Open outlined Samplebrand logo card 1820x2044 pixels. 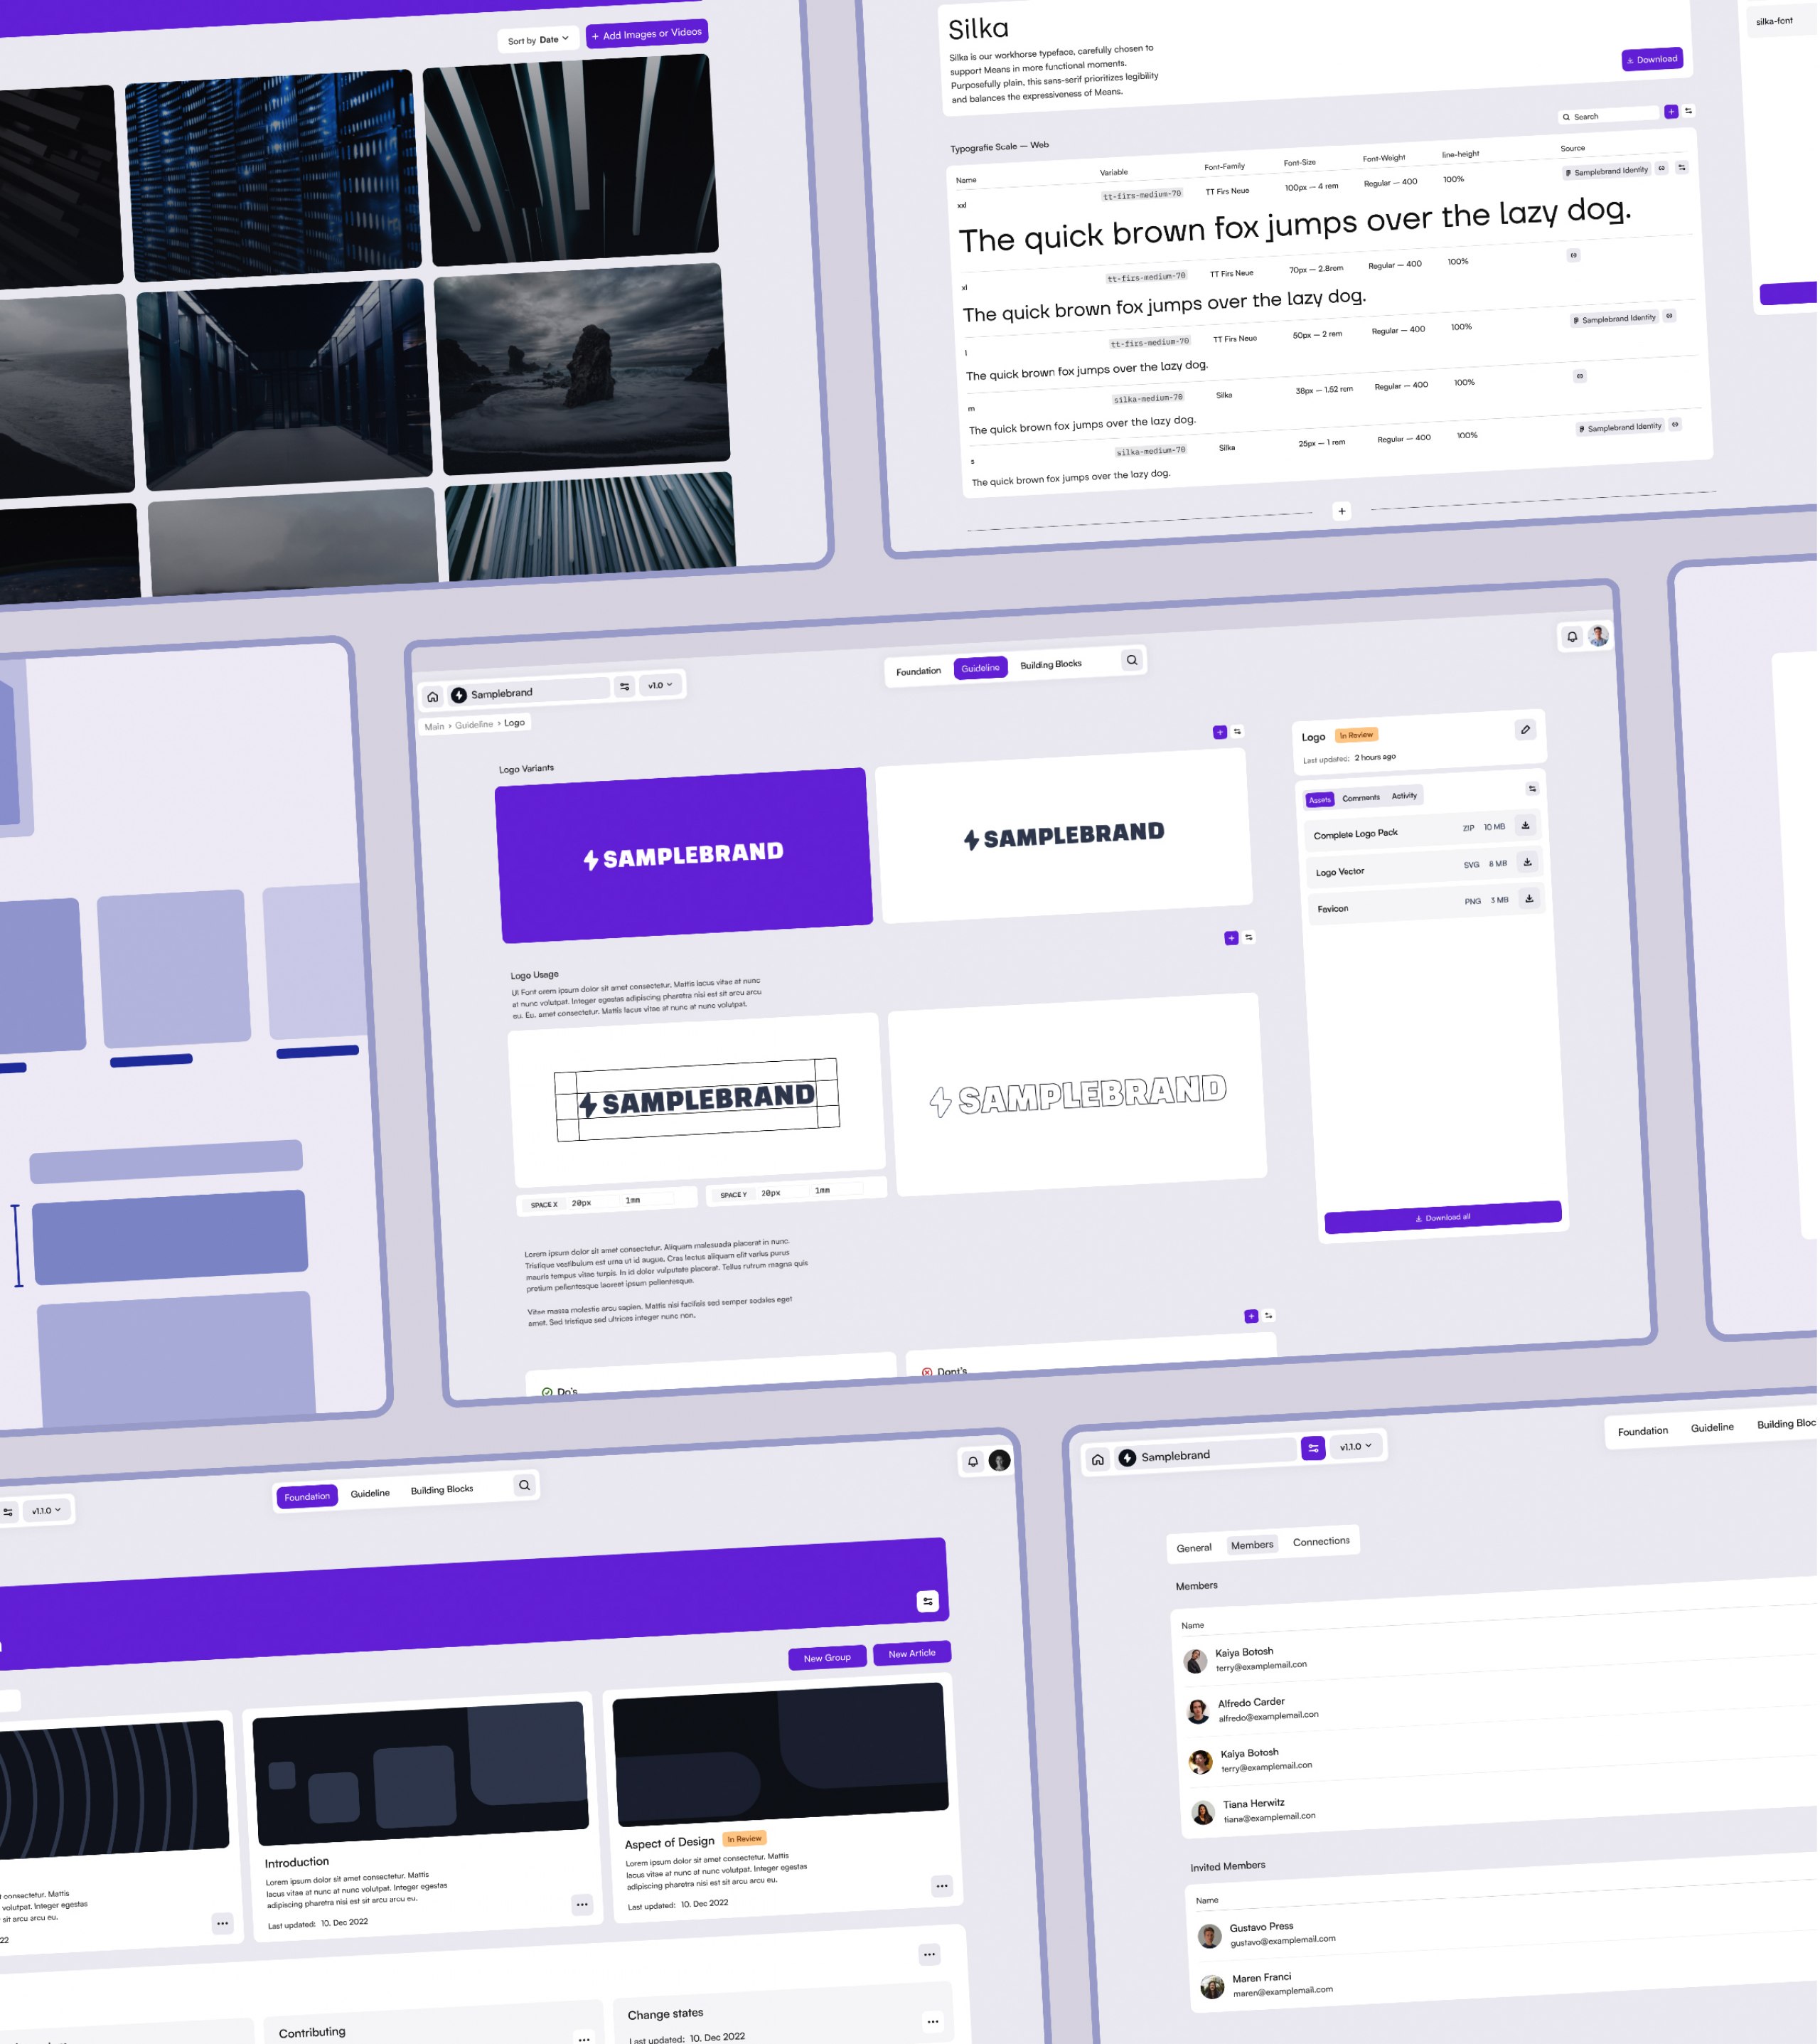(x=1078, y=1095)
